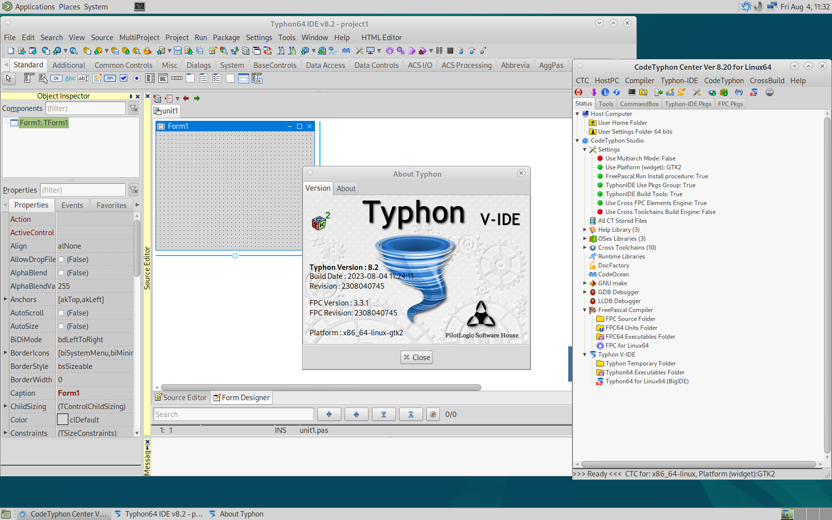This screenshot has height=520, width=832.
Task: Click the Stop debugging square icon
Action: coord(450,51)
